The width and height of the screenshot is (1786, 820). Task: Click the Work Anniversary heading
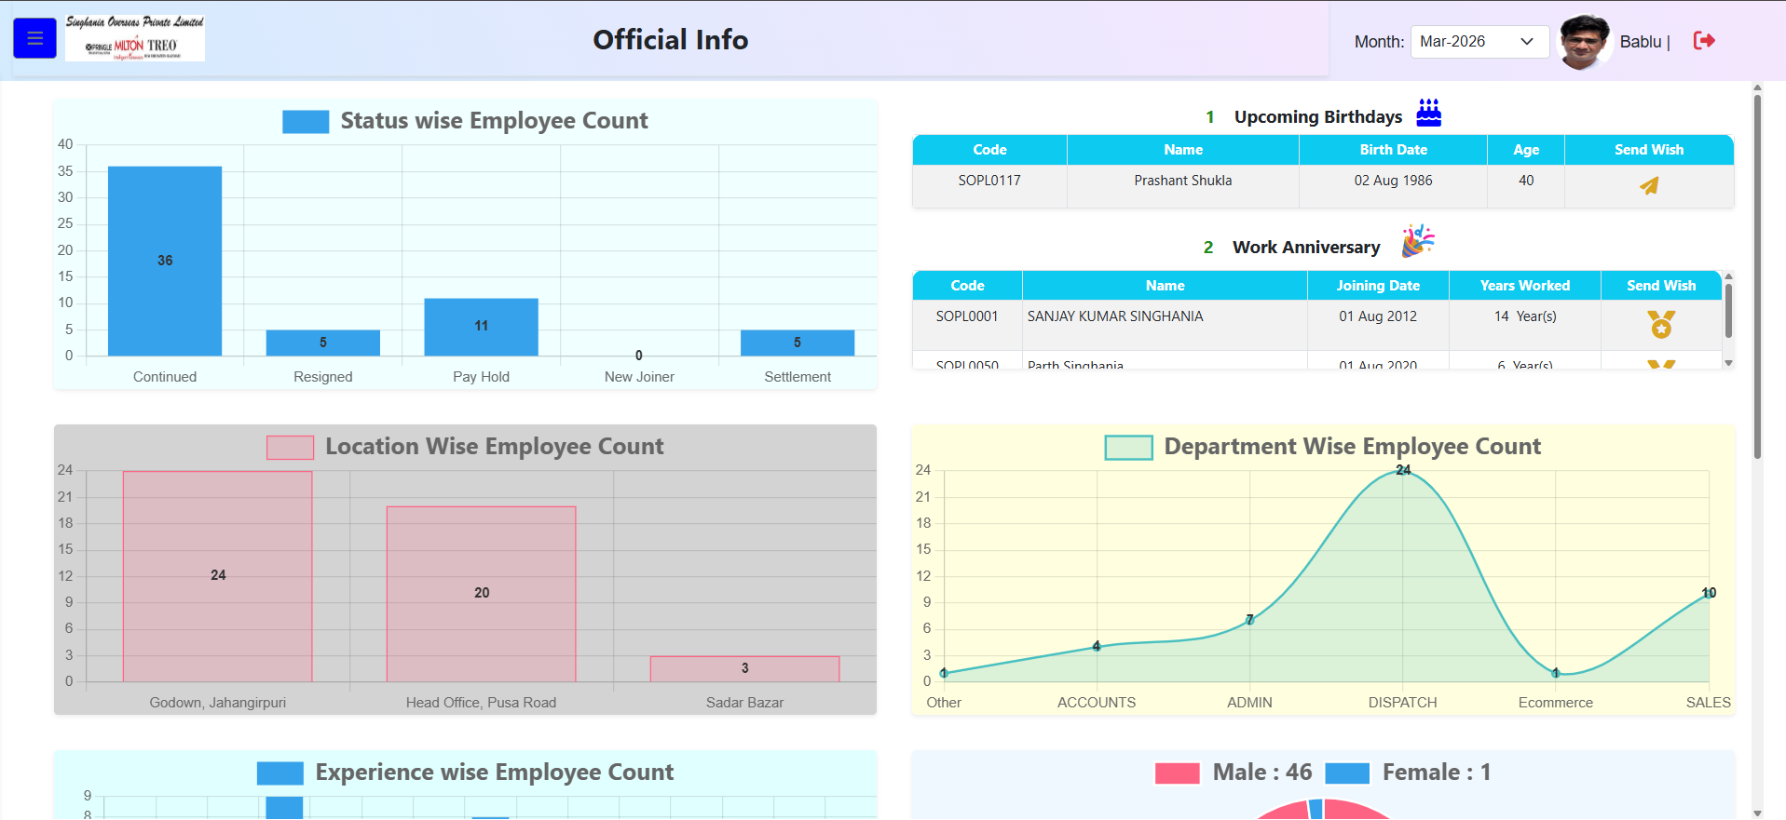[x=1306, y=248]
